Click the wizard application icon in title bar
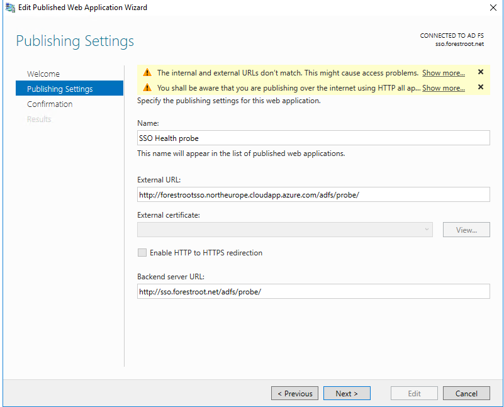The height and width of the screenshot is (407, 504). 10,8
